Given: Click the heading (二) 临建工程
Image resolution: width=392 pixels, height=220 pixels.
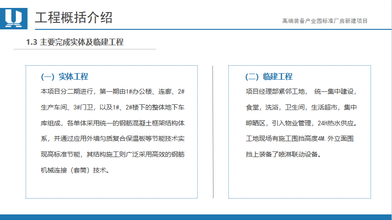Looking at the screenshot, I should (x=269, y=76).
